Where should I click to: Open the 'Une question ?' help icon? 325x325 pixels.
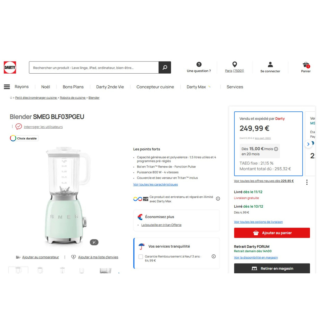click(x=199, y=64)
